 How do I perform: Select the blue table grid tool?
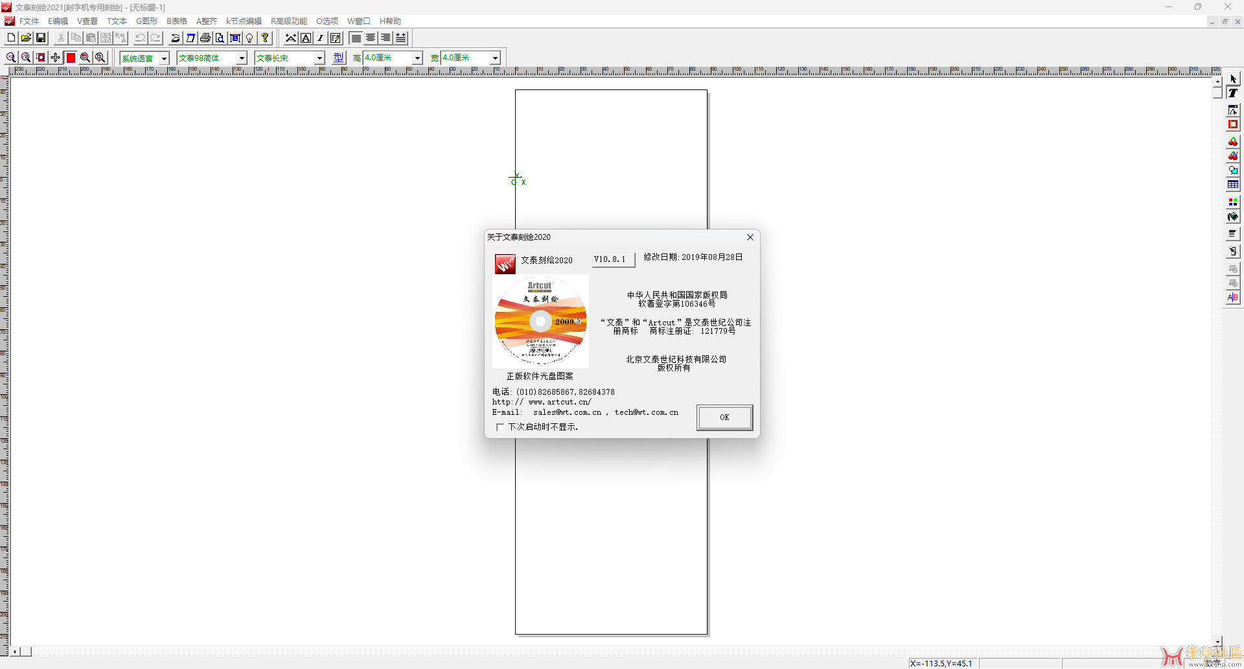(1233, 185)
